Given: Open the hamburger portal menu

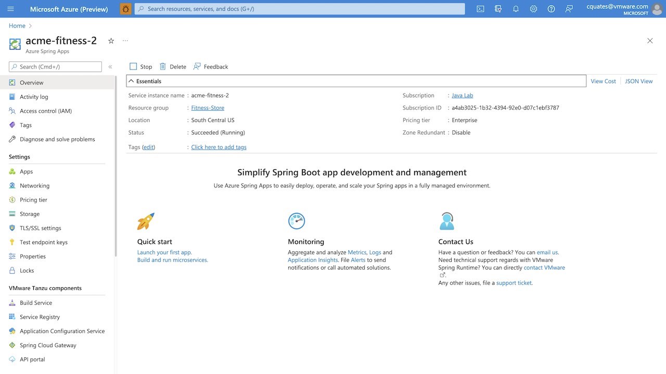Looking at the screenshot, I should click(x=10, y=9).
